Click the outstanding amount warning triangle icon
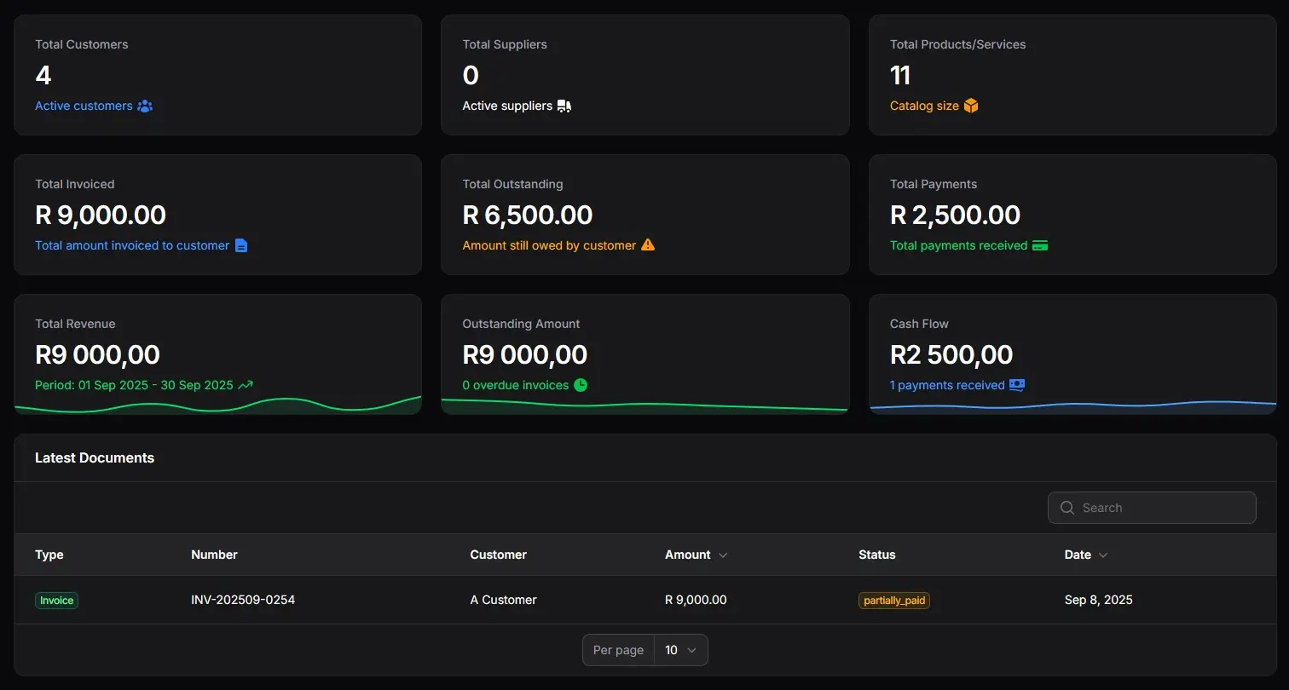The height and width of the screenshot is (690, 1289). [x=649, y=245]
